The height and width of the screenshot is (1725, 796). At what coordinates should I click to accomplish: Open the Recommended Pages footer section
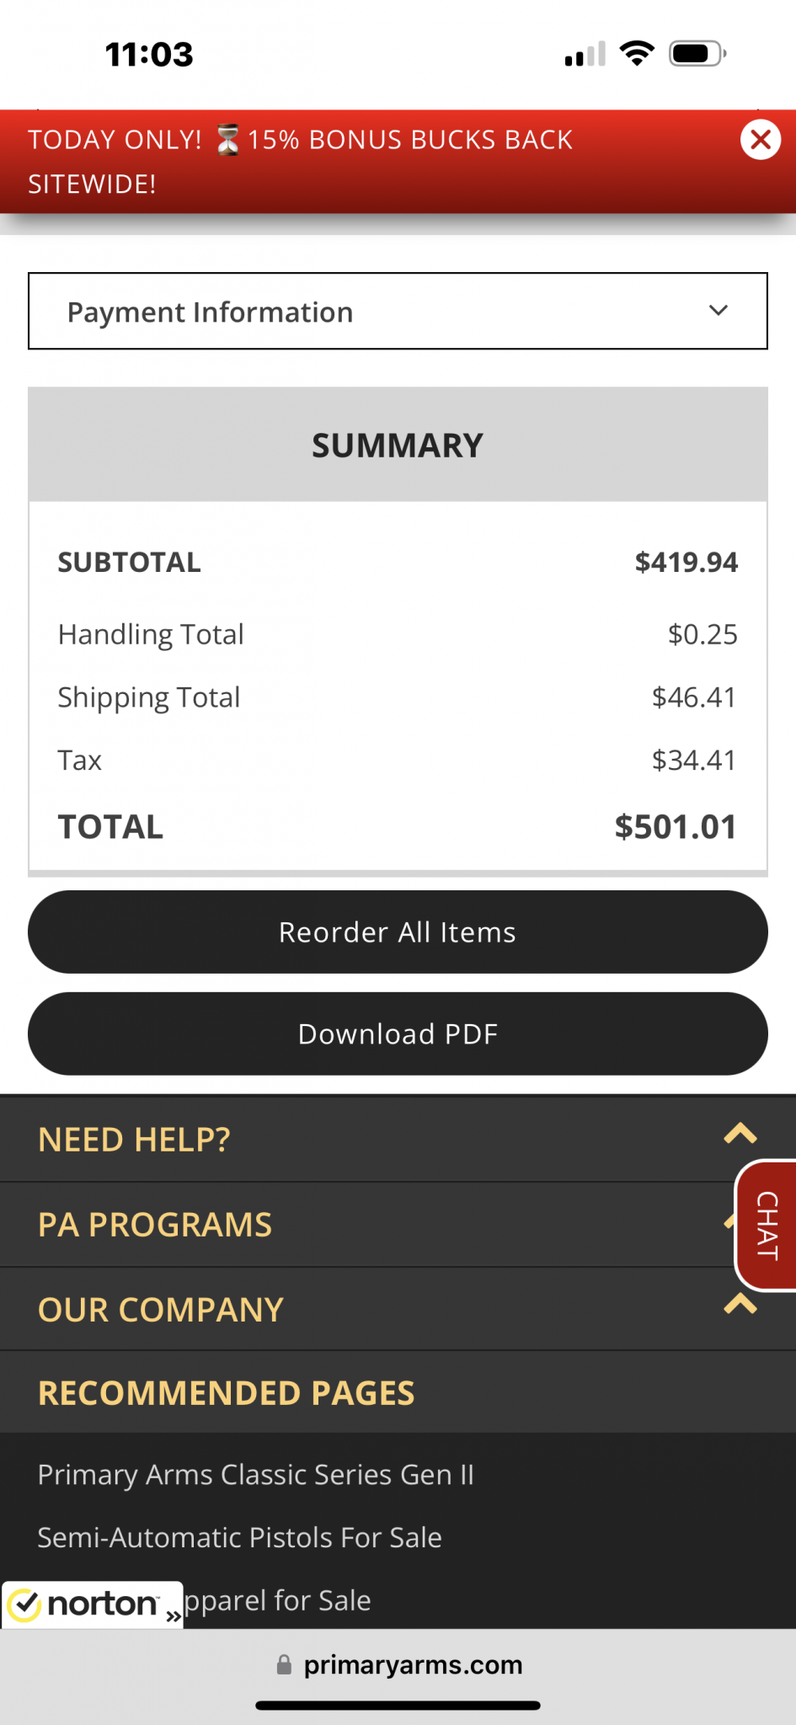(x=226, y=1393)
